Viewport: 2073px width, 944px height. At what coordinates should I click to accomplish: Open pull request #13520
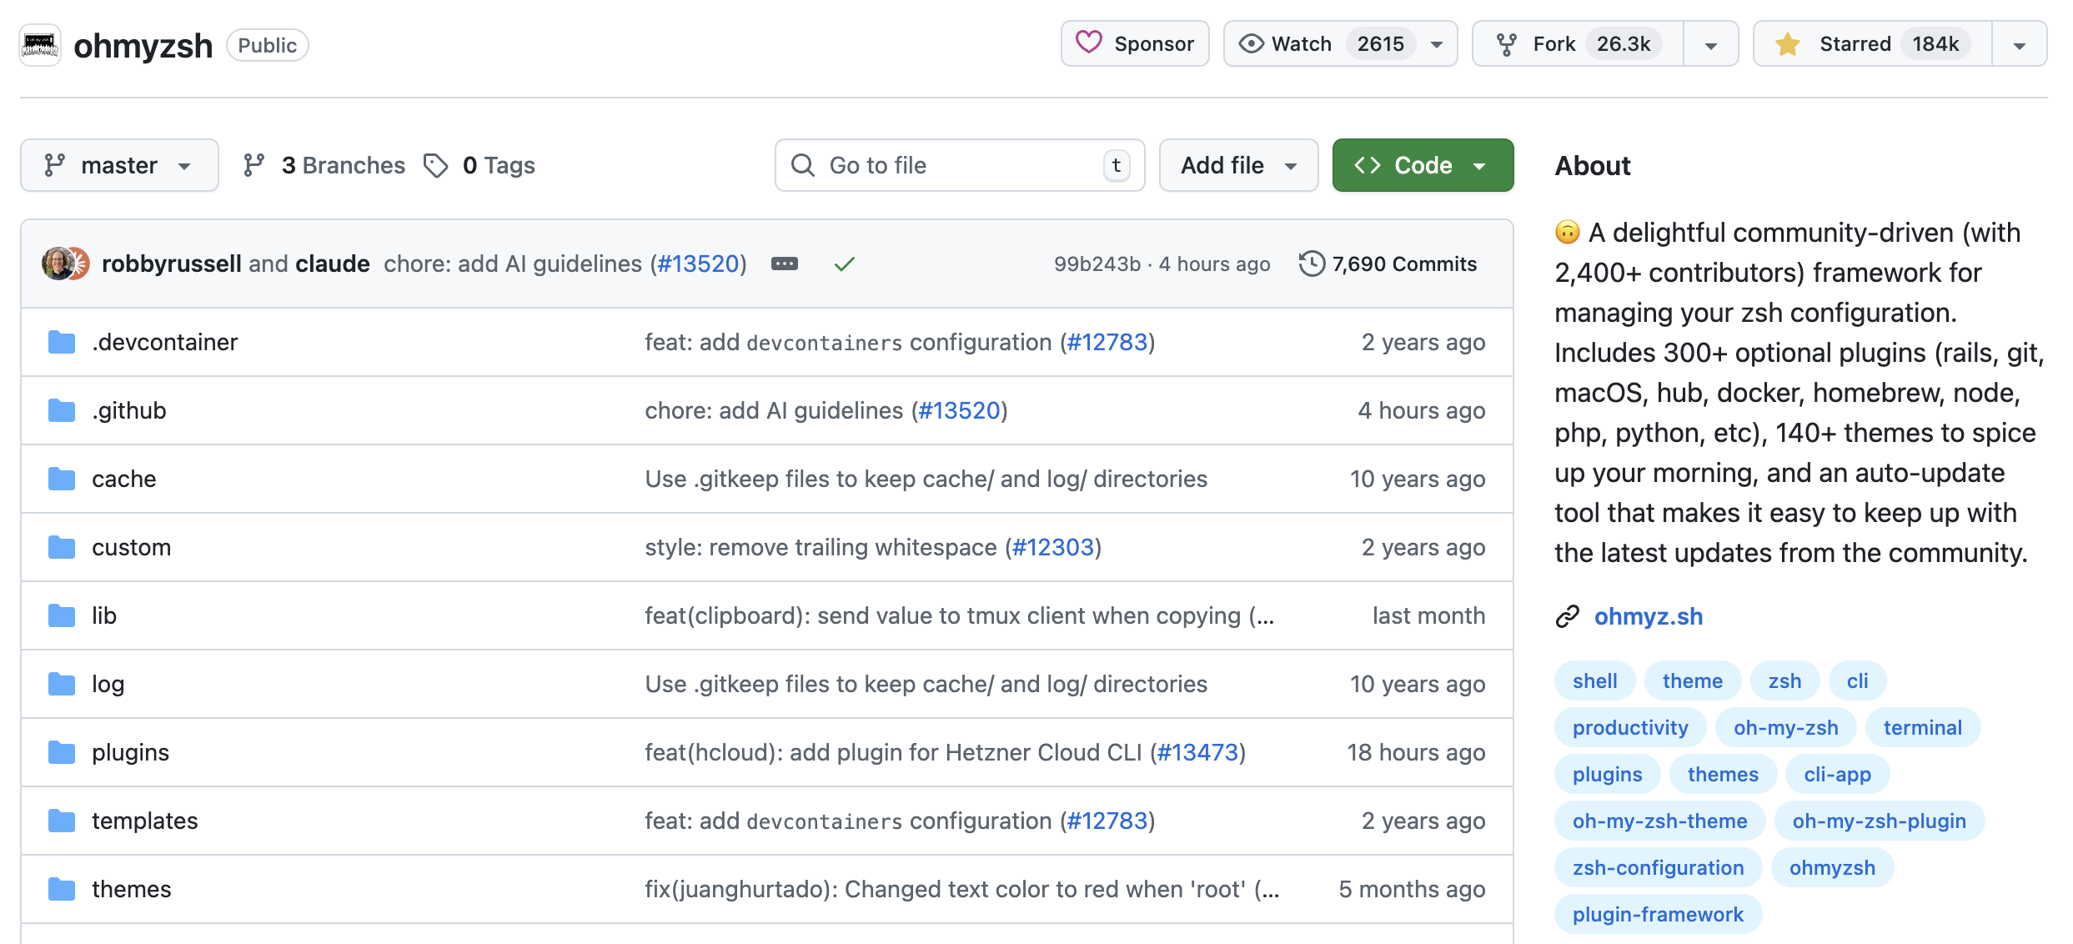pos(700,264)
